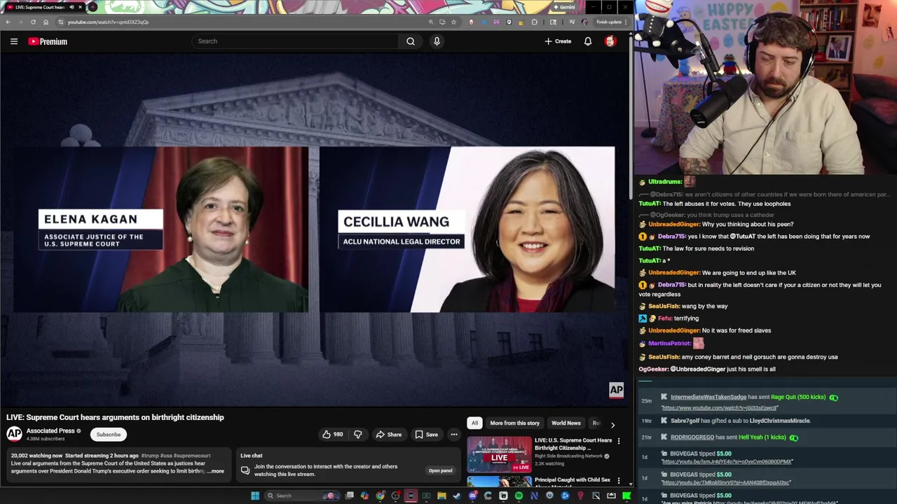Click the Gemini button in Chrome
This screenshot has height=504, width=897.
pos(564,7)
